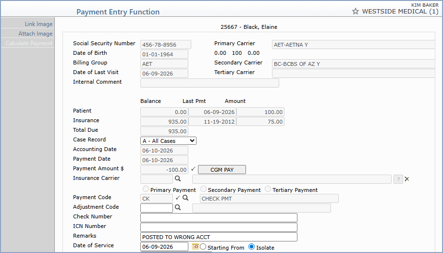Image resolution: width=443 pixels, height=253 pixels.
Task: Click the Payment Code field showing CK
Action: click(157, 199)
